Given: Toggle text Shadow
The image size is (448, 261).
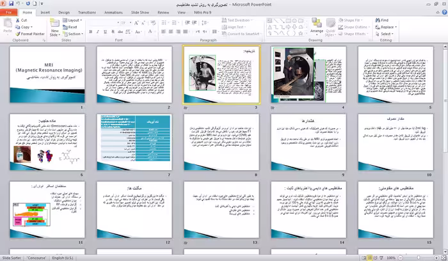Looking at the screenshot, I should [x=113, y=32].
